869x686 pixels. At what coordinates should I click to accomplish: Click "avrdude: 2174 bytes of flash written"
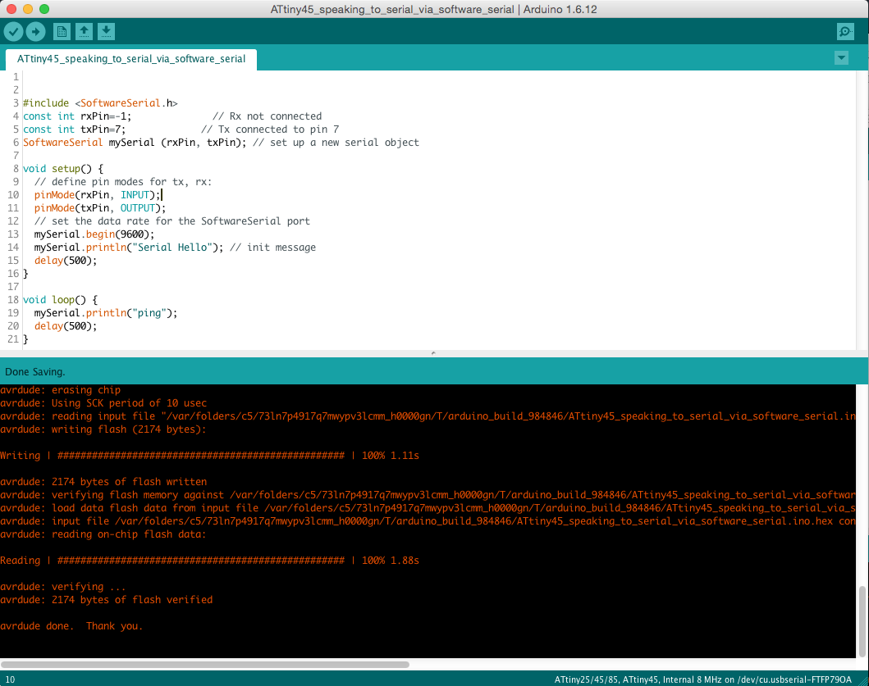click(103, 482)
